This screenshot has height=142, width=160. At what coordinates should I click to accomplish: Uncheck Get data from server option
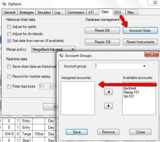[x=9, y=41]
